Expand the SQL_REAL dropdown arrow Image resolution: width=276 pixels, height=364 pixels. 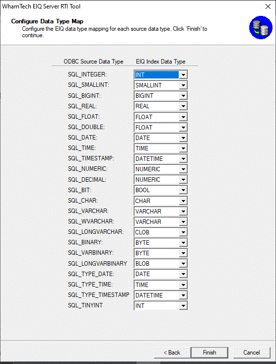click(183, 106)
